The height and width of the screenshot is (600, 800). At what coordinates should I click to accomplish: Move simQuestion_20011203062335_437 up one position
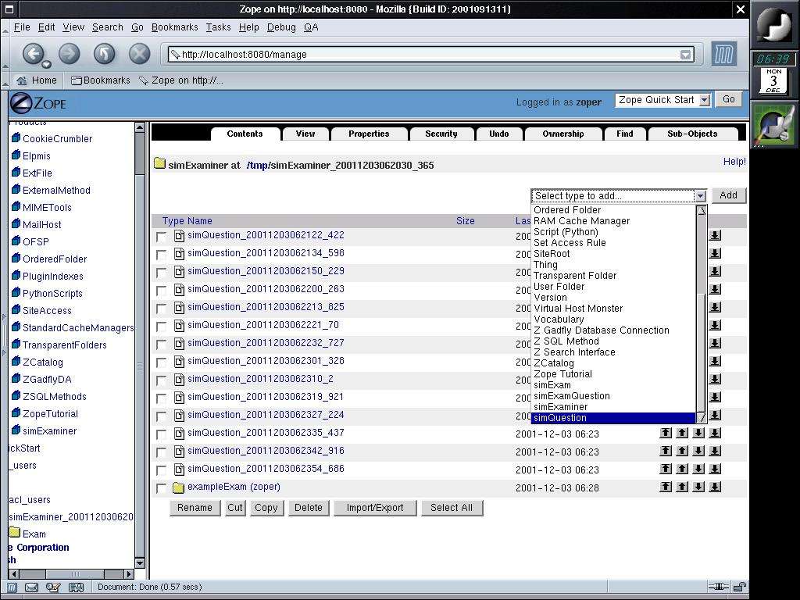coord(682,433)
